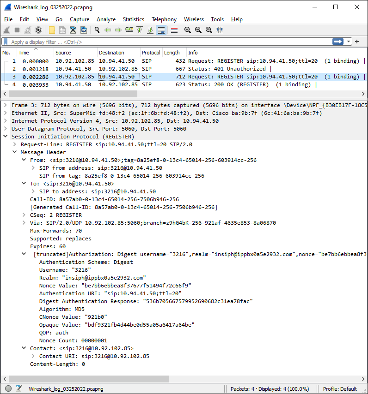The image size is (368, 394).
Task: Toggle packet colorization rules
Action: [174, 30]
